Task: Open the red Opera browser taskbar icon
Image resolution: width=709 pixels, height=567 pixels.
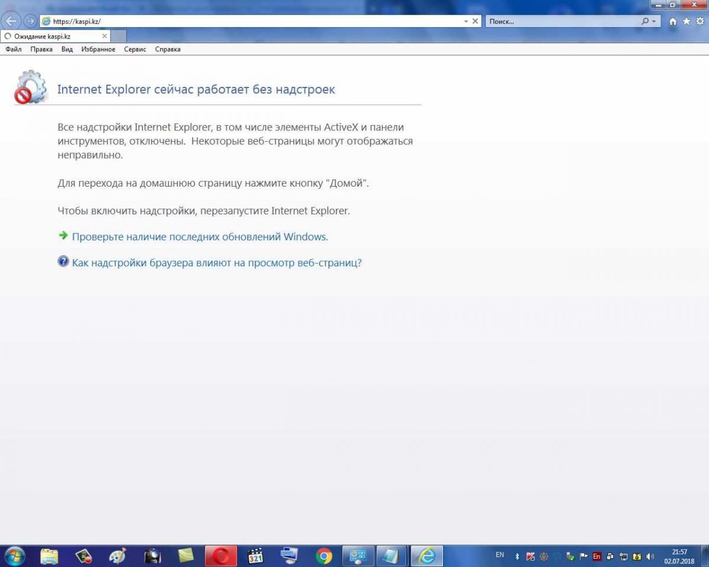Action: click(222, 556)
